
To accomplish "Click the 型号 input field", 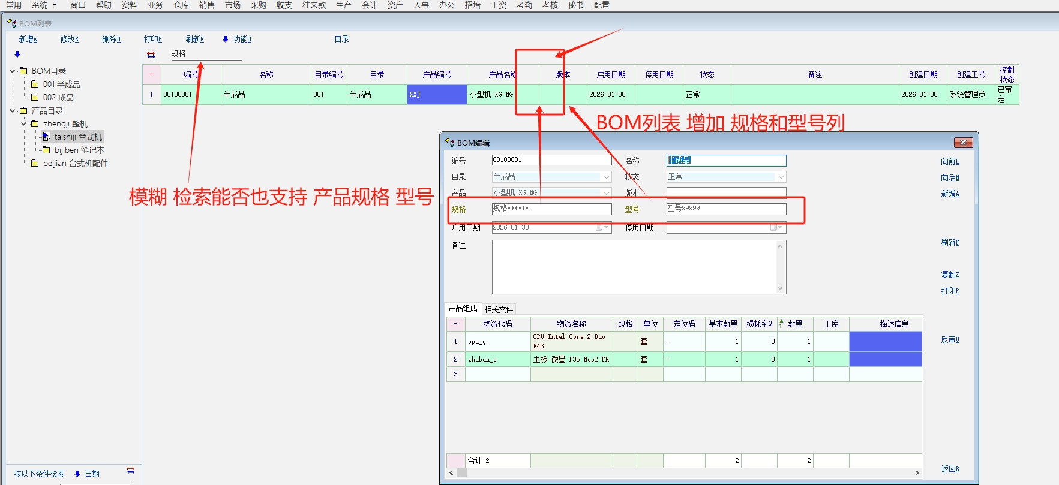I will coord(726,209).
